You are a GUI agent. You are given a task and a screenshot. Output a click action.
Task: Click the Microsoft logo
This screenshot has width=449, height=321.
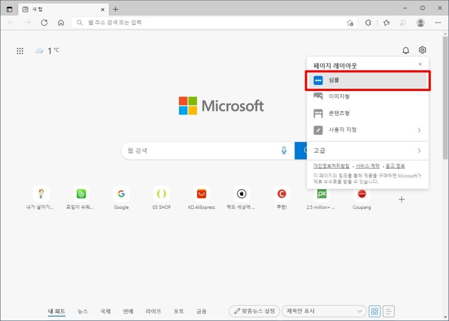tap(221, 105)
